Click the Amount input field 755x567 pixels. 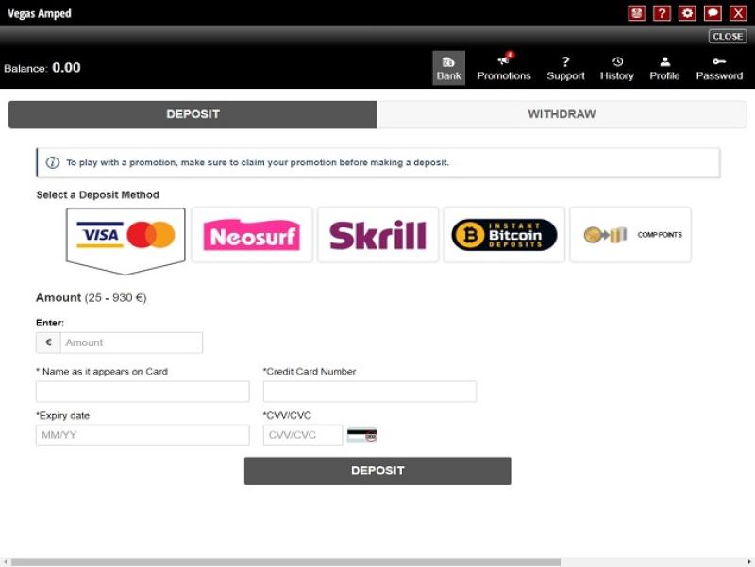click(x=131, y=342)
